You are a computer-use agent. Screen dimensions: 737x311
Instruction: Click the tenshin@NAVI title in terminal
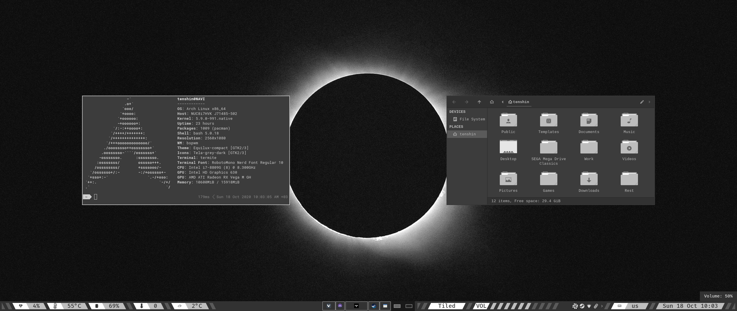click(191, 99)
